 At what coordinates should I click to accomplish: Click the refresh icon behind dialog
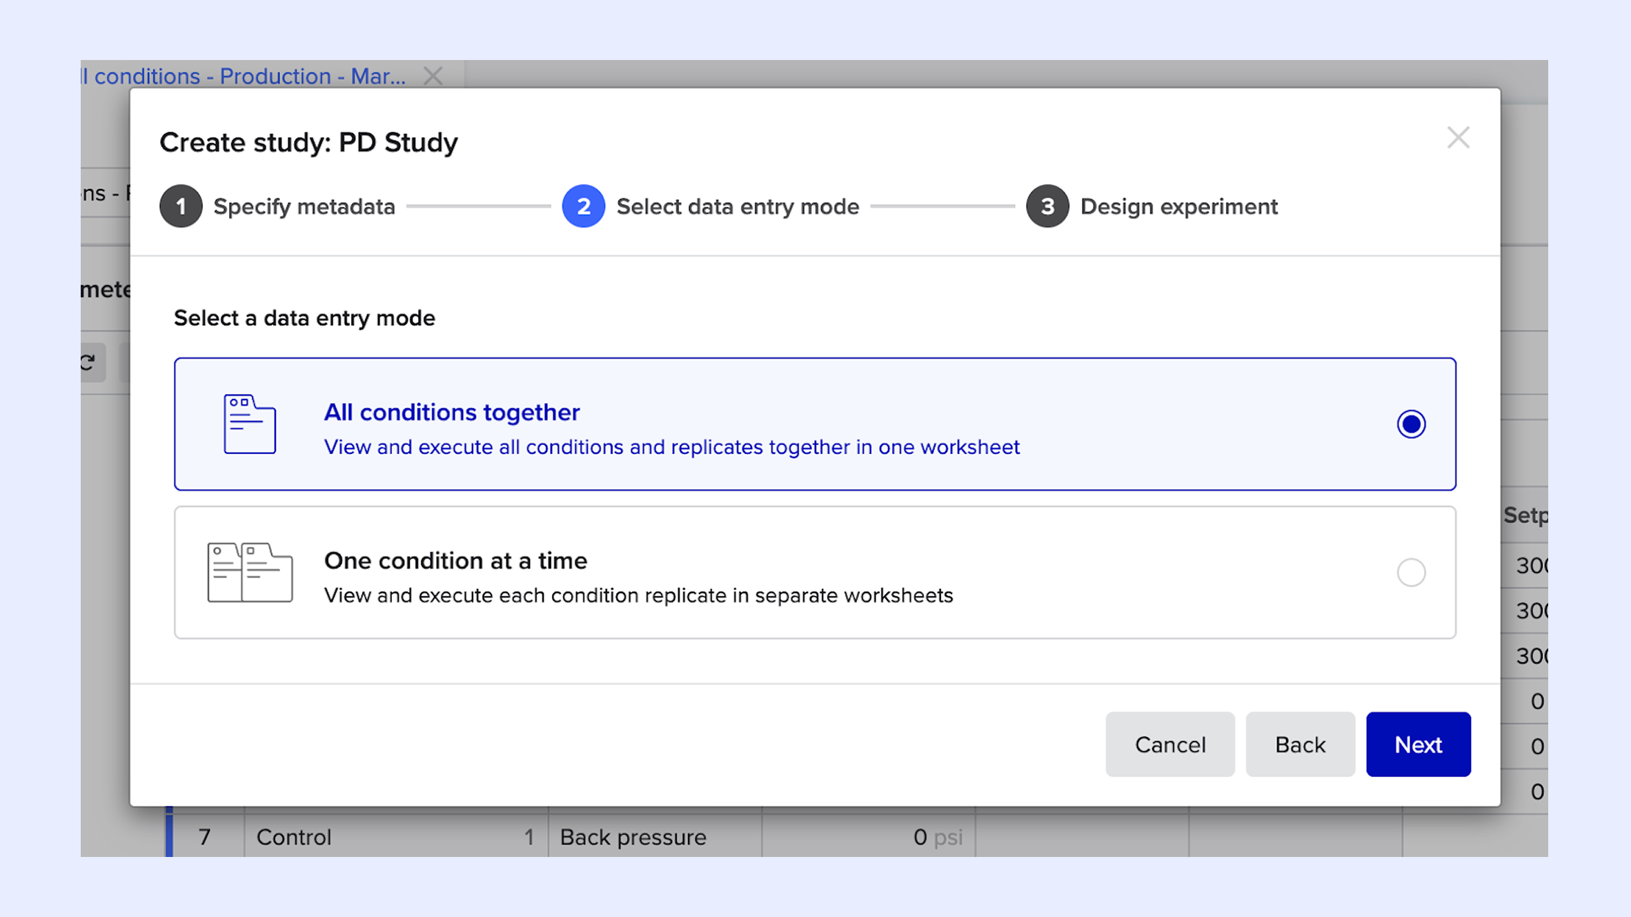point(88,362)
